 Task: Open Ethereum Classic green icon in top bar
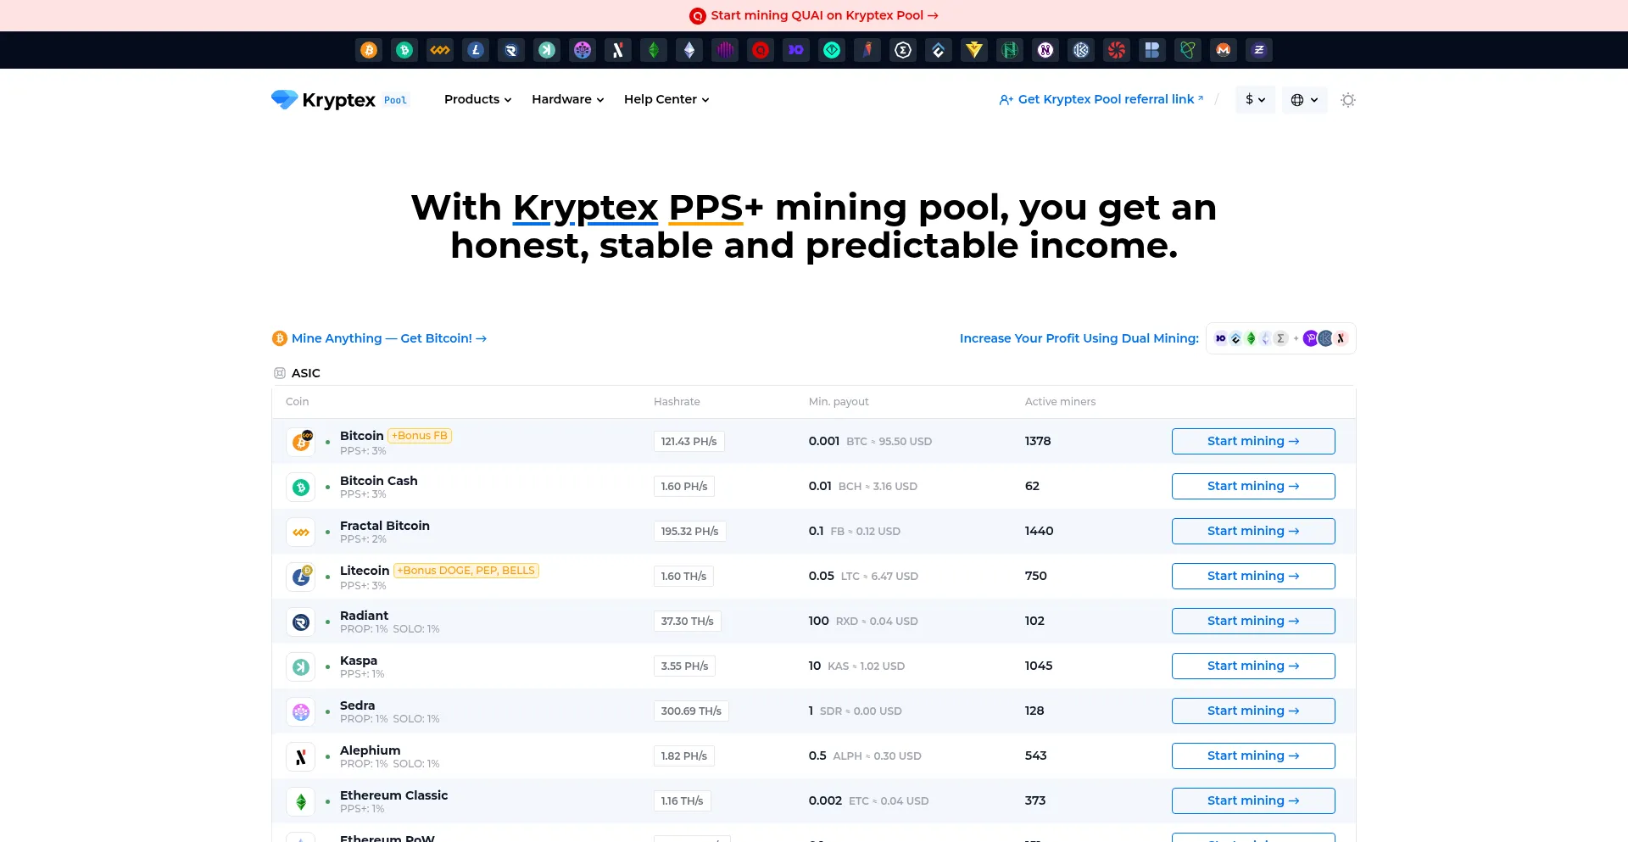pyautogui.click(x=654, y=50)
